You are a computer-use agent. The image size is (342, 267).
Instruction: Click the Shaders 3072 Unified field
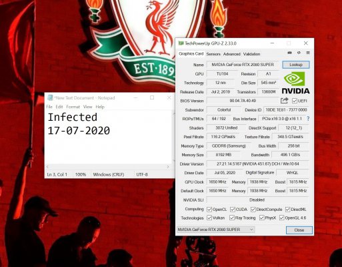pos(227,127)
